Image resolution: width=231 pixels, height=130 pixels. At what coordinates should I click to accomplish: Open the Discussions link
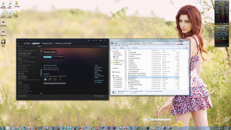[97, 69]
